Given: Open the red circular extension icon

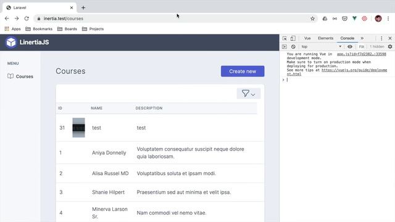Looking at the screenshot, I should tap(364, 18).
